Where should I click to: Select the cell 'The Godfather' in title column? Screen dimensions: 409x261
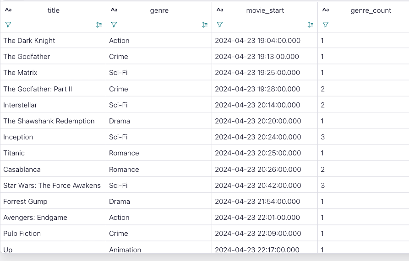pyautogui.click(x=53, y=57)
